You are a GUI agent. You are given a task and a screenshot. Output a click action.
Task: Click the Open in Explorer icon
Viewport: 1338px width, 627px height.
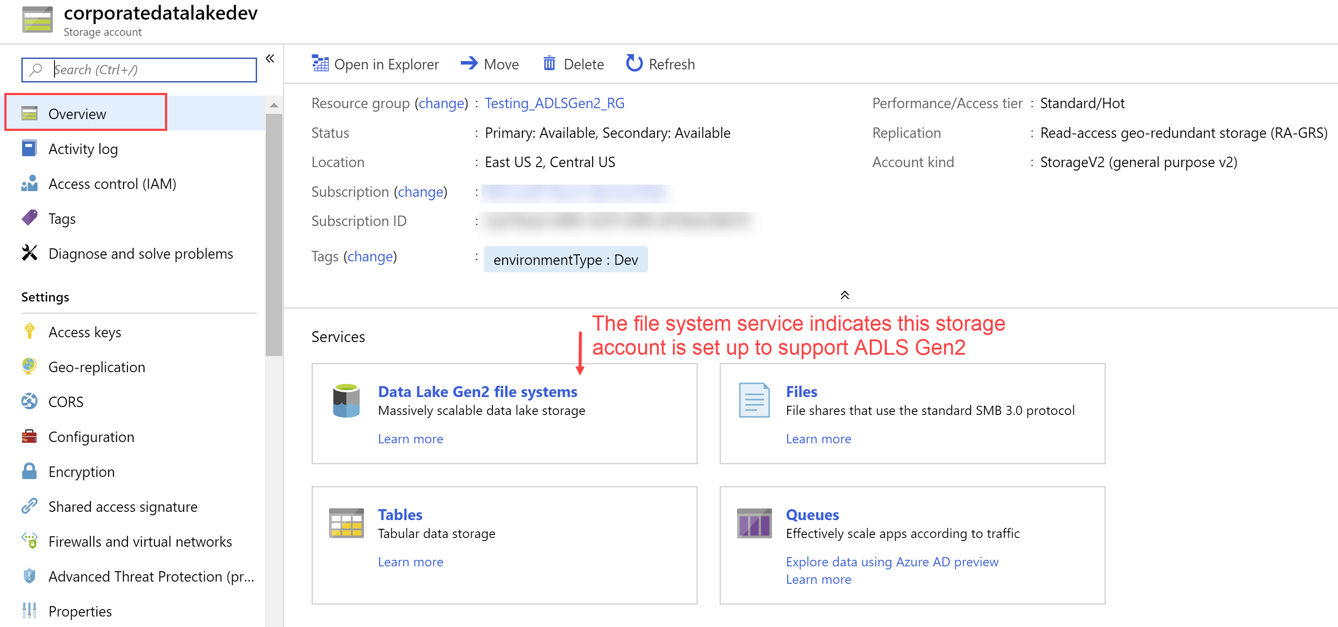coord(320,63)
